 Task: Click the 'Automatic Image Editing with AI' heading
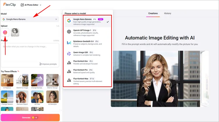click(x=160, y=38)
